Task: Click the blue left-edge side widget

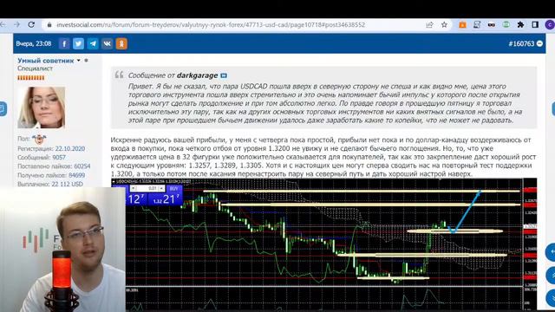Action: click(3, 108)
